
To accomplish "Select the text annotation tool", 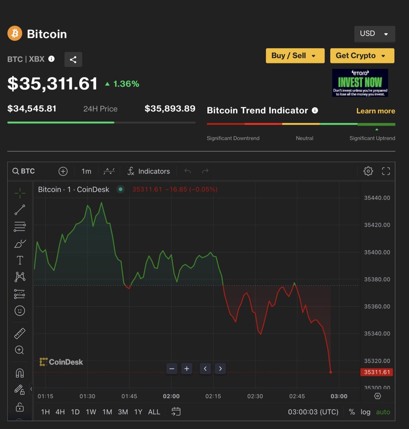I will 20,260.
